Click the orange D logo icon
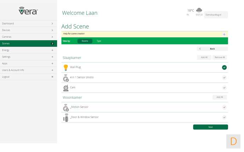Viewport: 244px width, 152px height. 233,141
